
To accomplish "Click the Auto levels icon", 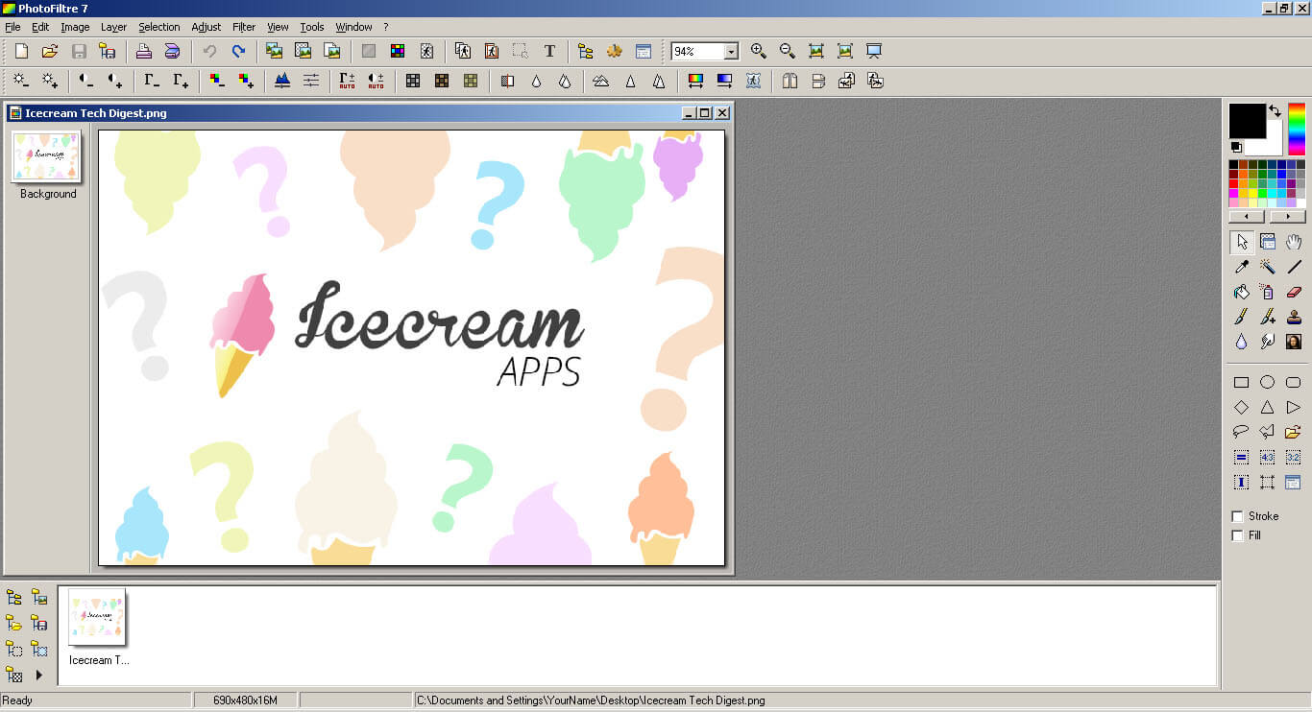I will (x=347, y=81).
